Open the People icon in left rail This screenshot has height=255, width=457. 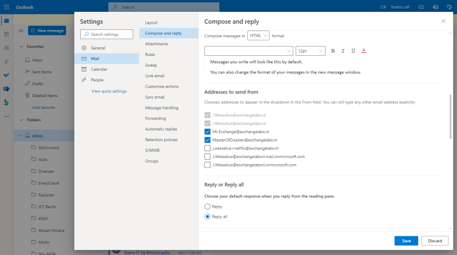click(x=6, y=47)
